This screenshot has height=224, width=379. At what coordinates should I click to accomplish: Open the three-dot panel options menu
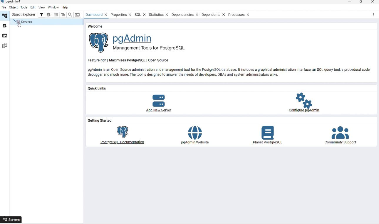click(x=373, y=15)
